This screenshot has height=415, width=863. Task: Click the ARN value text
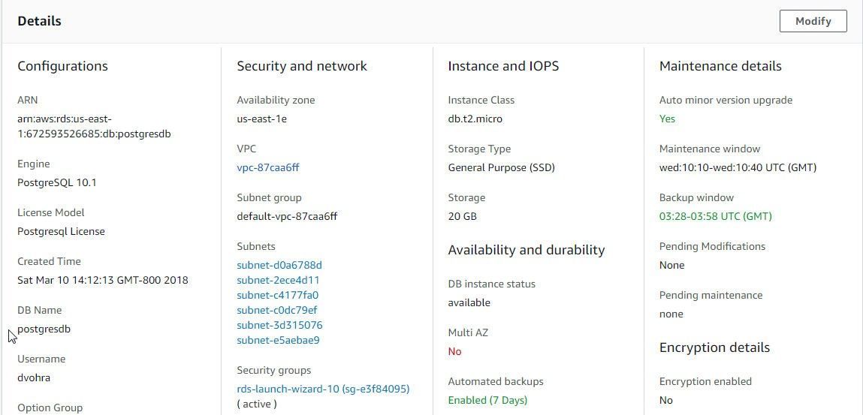pos(94,126)
